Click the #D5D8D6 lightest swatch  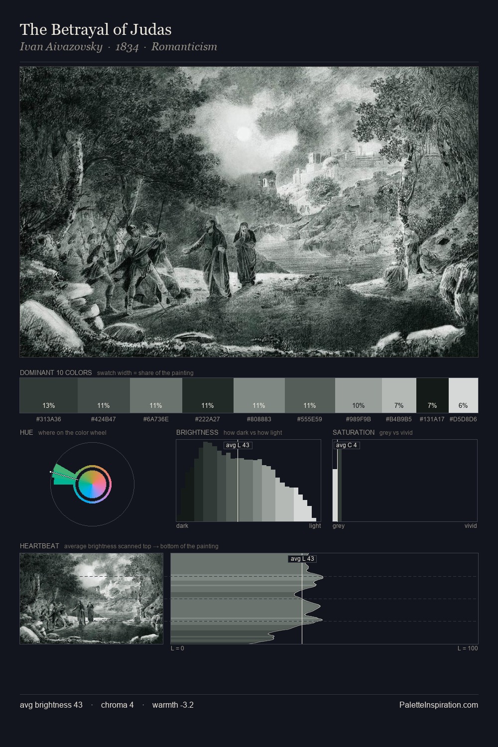point(463,395)
